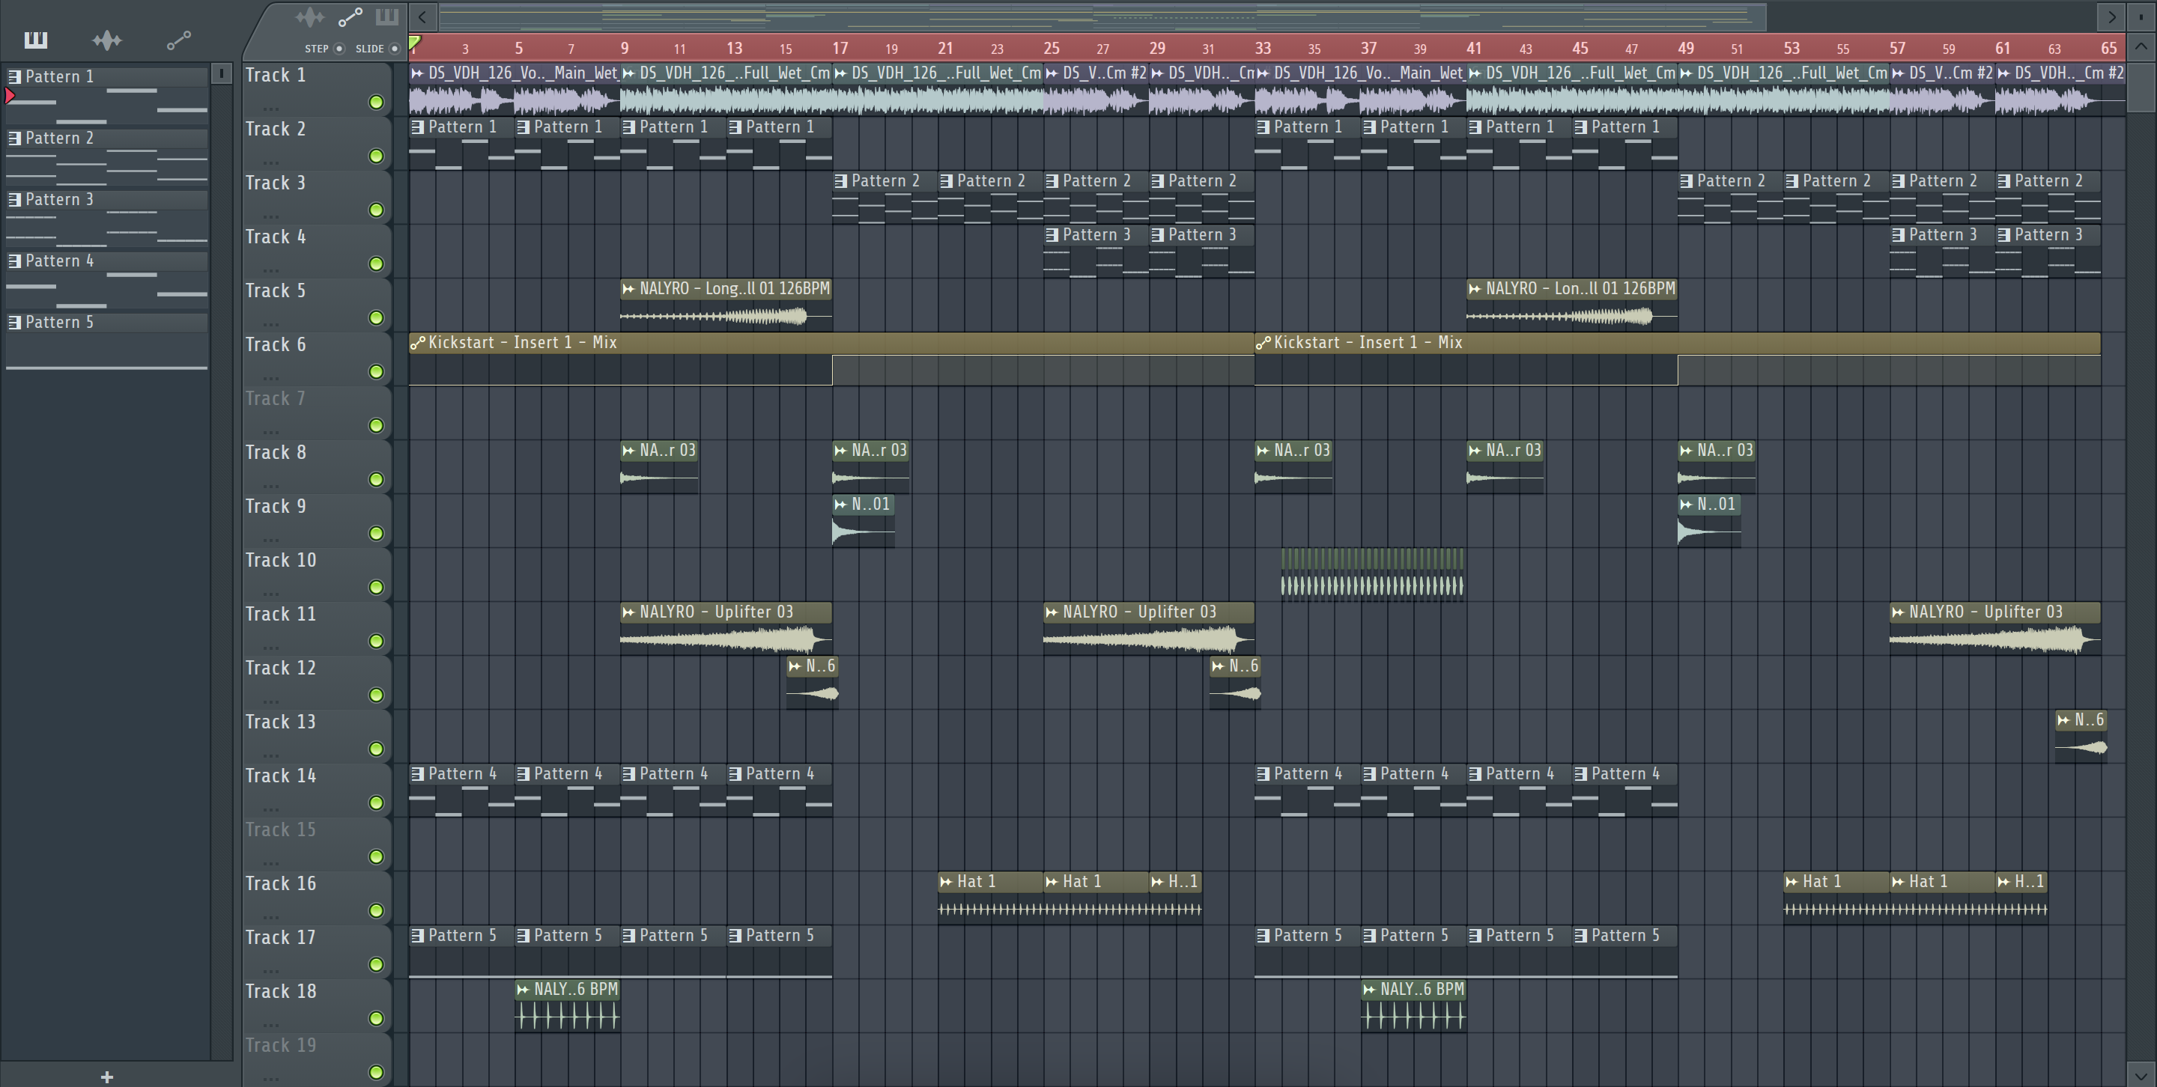Click the vertical playlist scrollbar
The width and height of the screenshot is (2157, 1087).
pyautogui.click(x=2141, y=87)
